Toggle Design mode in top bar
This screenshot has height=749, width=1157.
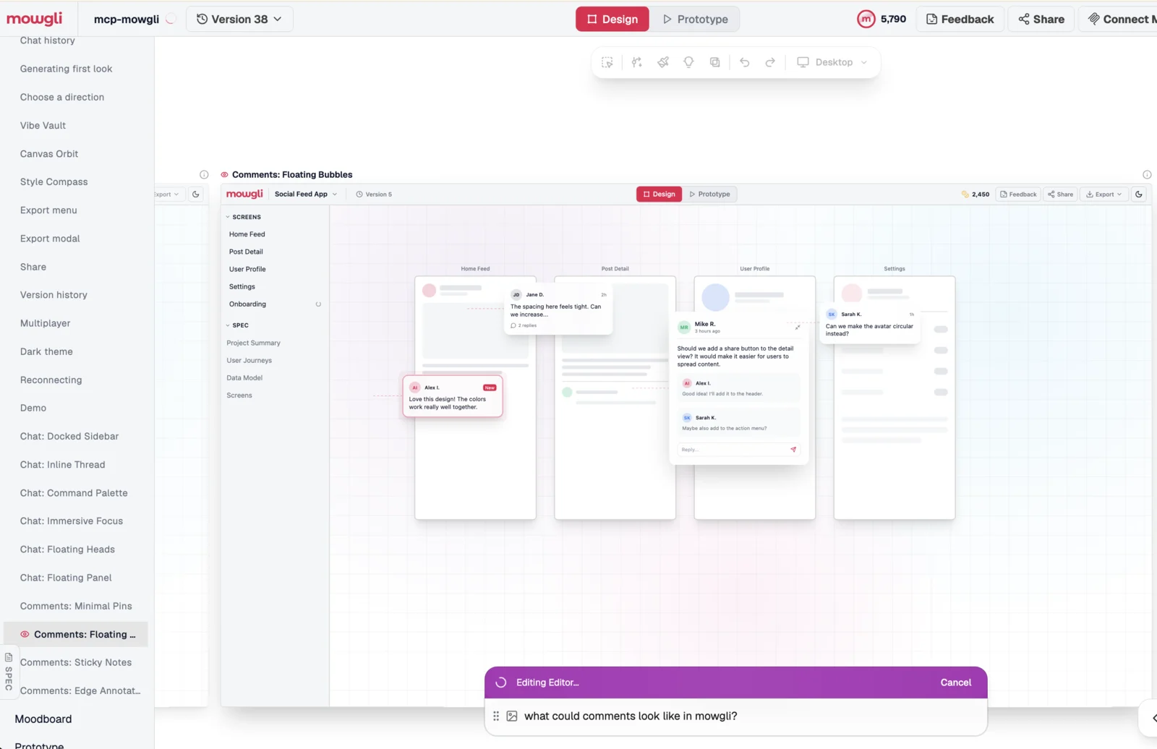tap(612, 19)
